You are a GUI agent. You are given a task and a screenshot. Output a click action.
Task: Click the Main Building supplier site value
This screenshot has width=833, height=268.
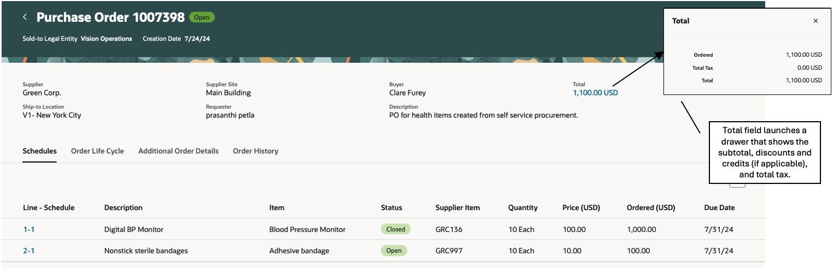pos(228,93)
